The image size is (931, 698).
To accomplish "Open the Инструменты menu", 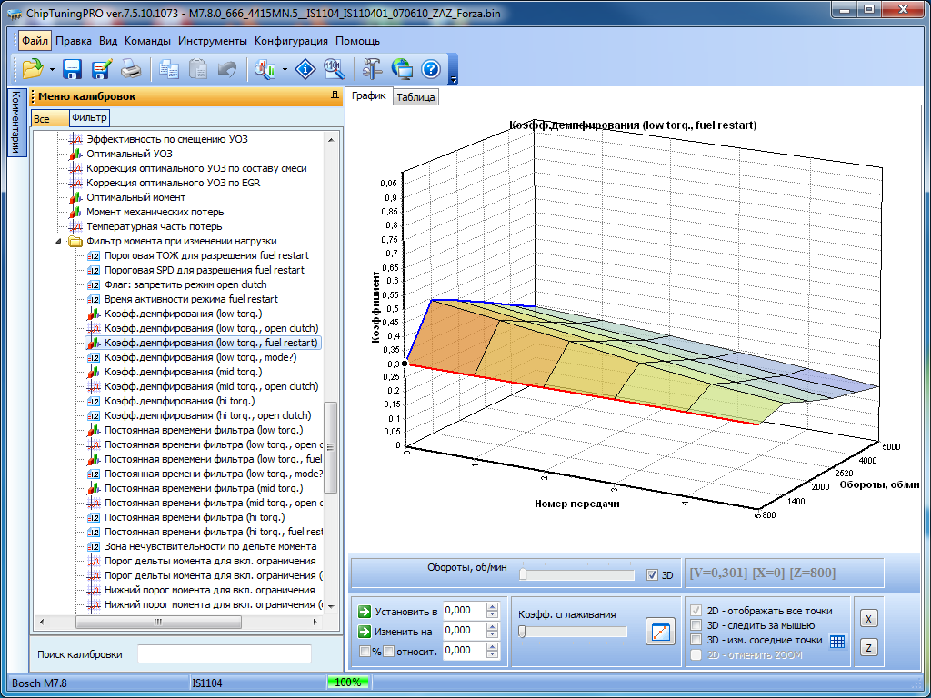I will [x=212, y=41].
